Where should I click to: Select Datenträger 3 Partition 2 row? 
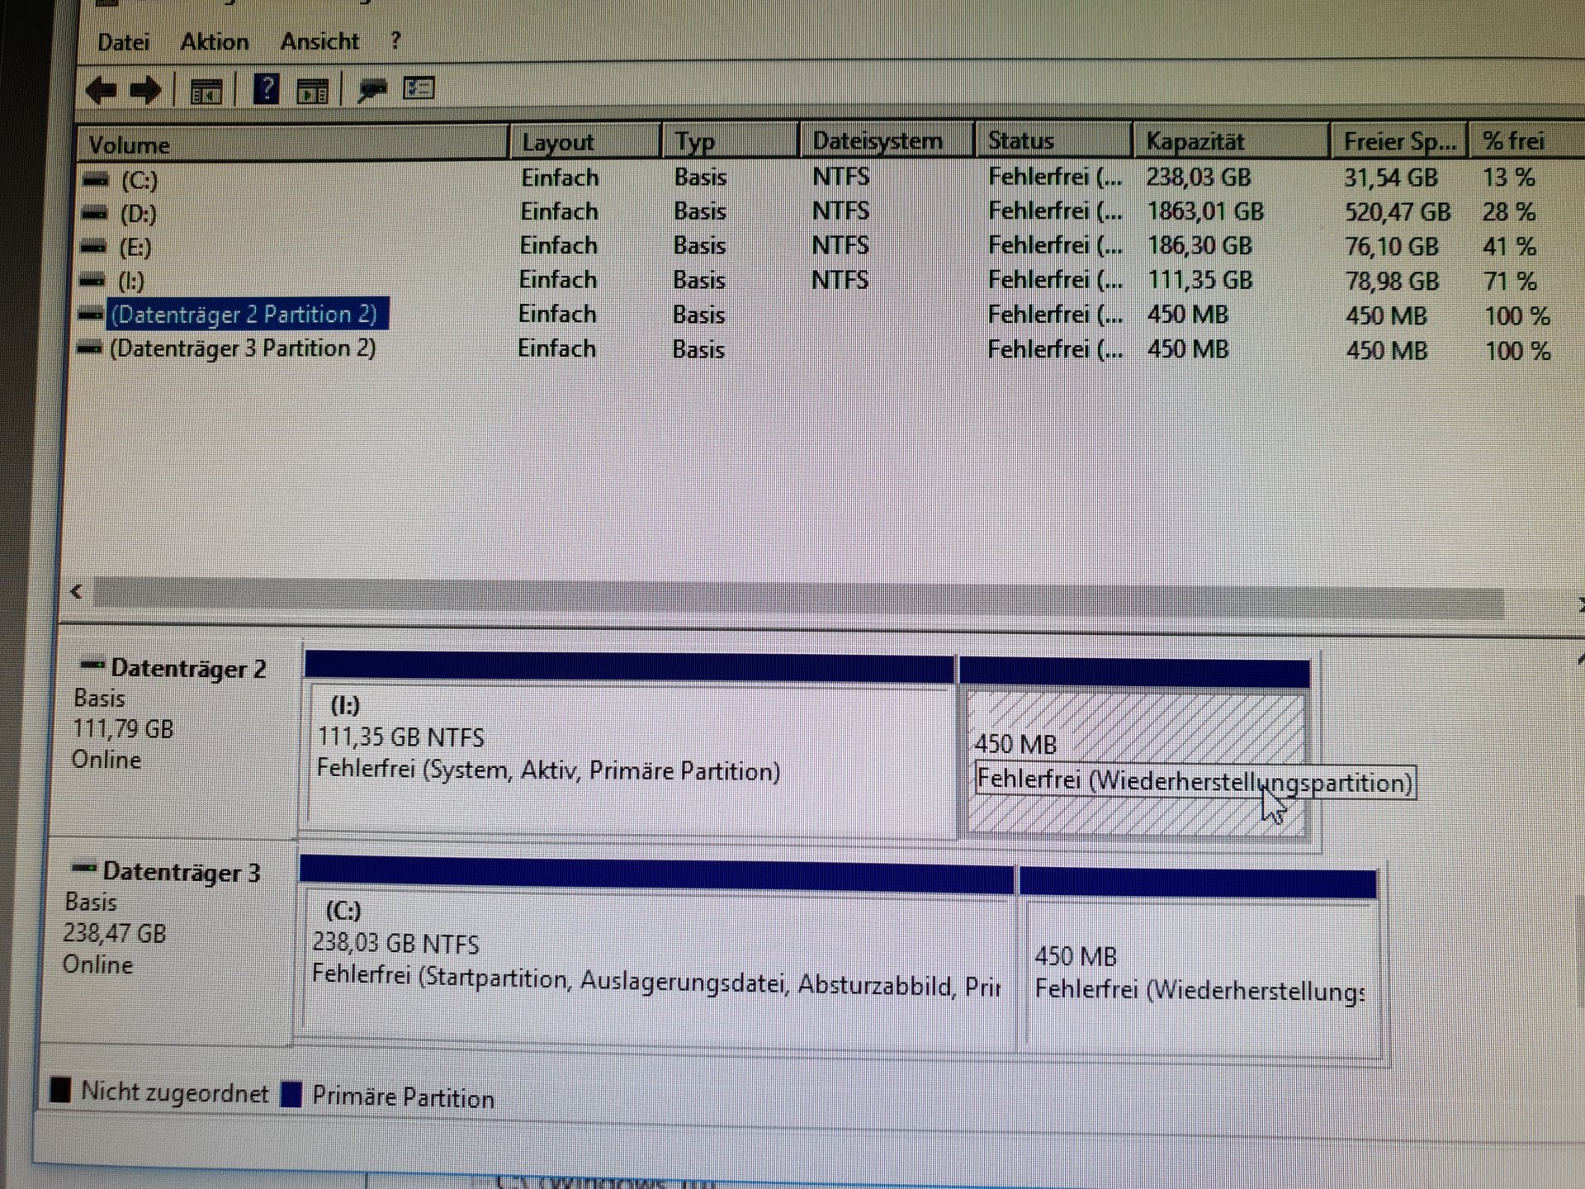click(243, 348)
